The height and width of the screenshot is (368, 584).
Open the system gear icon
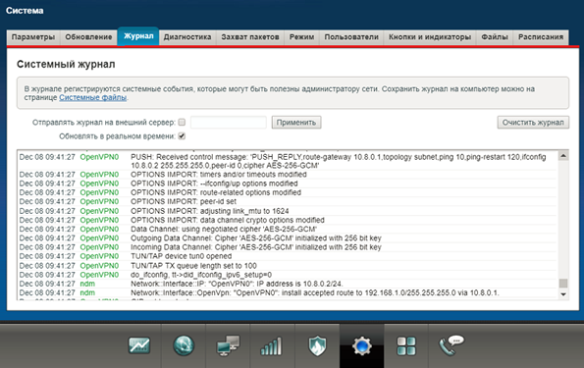[x=361, y=346]
